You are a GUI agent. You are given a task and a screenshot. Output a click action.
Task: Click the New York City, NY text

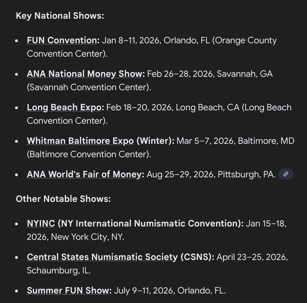tap(87, 237)
